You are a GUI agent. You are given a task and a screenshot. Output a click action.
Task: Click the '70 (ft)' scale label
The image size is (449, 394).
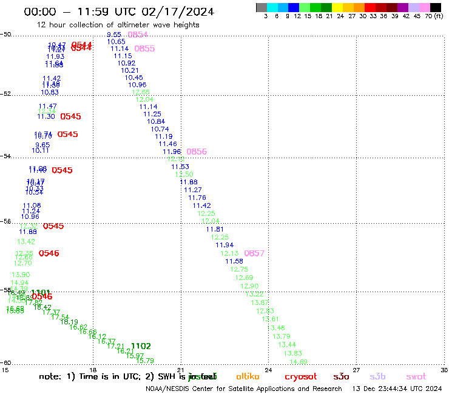434,16
